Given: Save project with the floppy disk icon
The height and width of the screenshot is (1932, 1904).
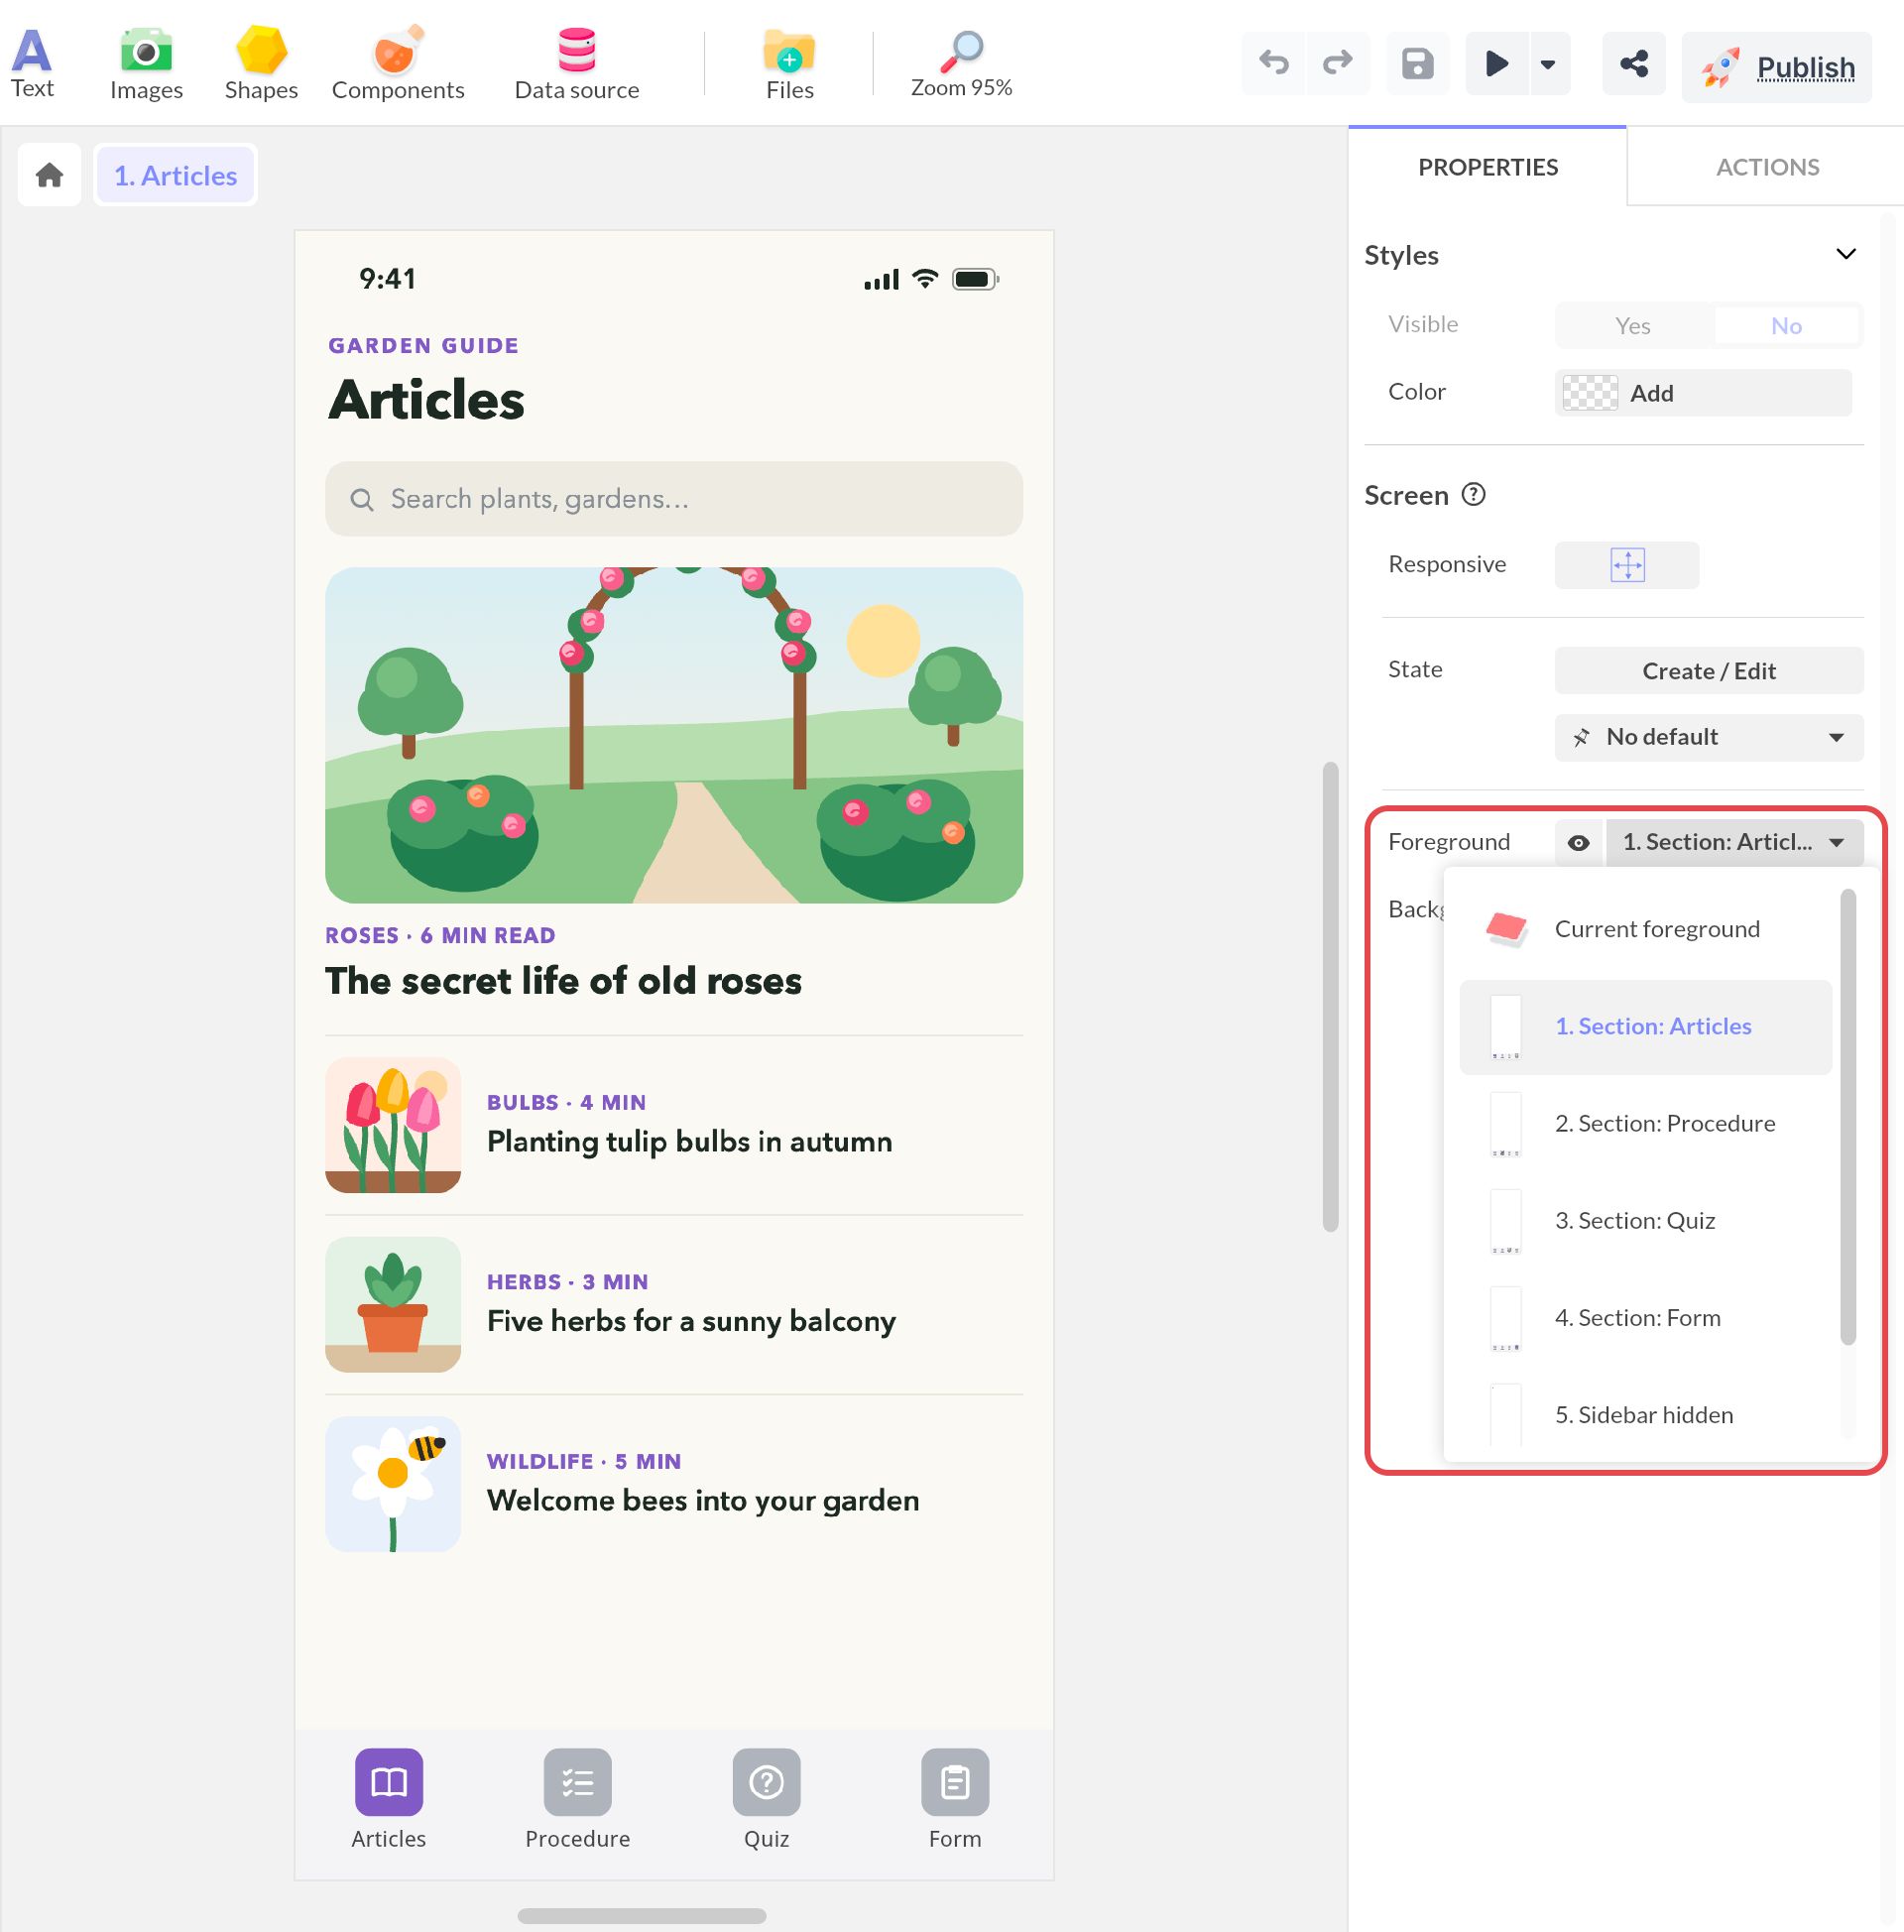Looking at the screenshot, I should [1417, 64].
